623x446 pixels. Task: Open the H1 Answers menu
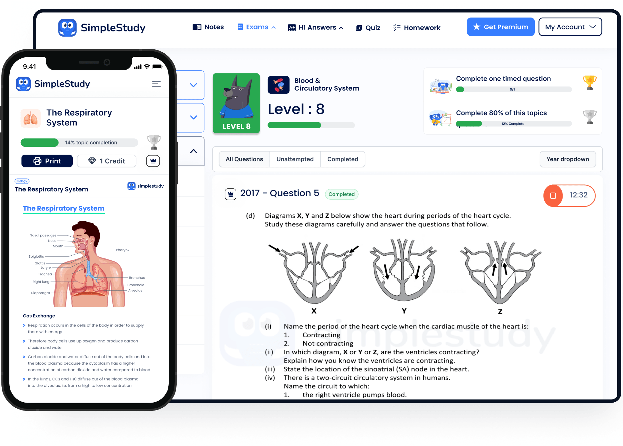(316, 28)
